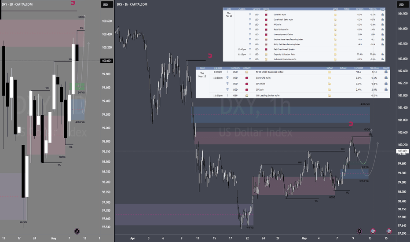Open the graph icon for NFIB Small Business Index
Screen dimensions: 410x242
(x=386, y=72)
